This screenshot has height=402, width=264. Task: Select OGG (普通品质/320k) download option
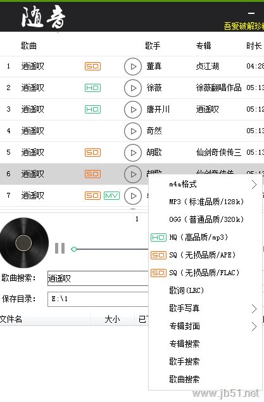coord(205,219)
